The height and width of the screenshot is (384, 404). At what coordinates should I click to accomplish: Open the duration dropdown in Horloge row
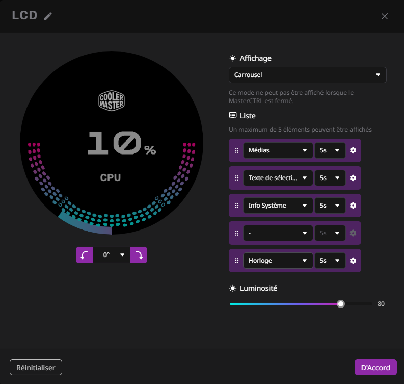pyautogui.click(x=330, y=261)
